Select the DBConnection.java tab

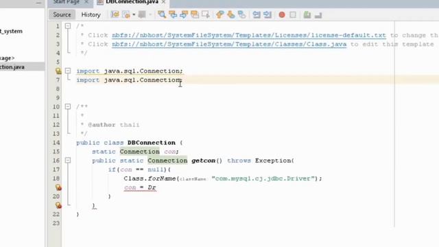click(x=132, y=2)
